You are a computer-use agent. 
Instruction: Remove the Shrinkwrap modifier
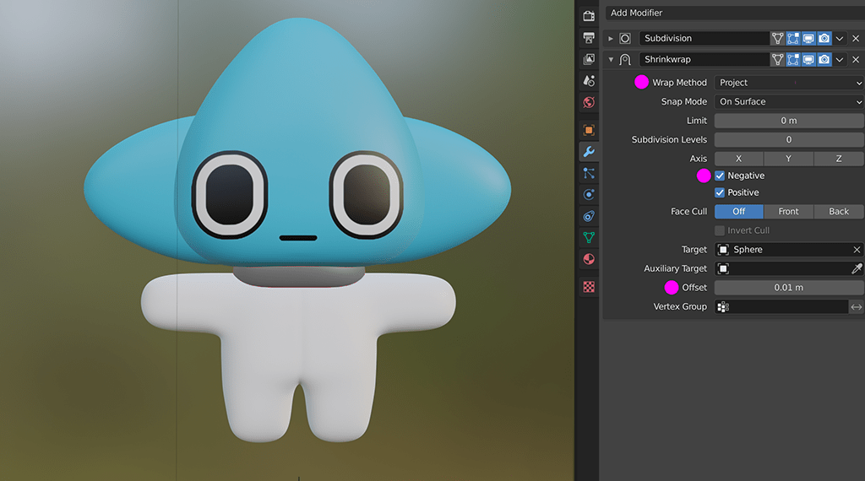pos(856,60)
